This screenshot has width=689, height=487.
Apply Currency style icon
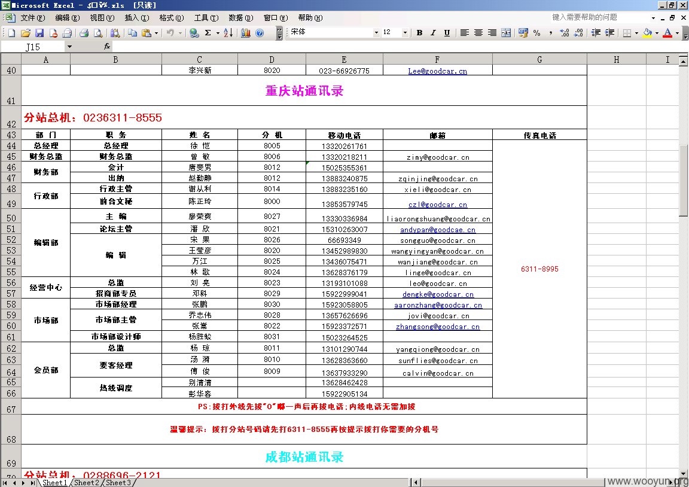click(523, 32)
